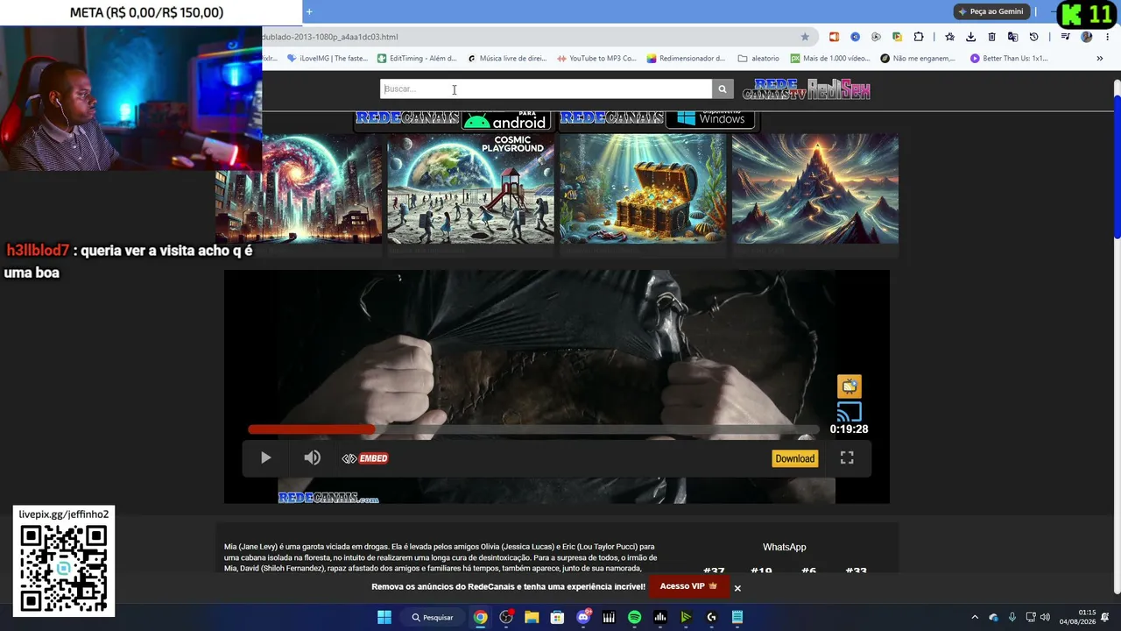This screenshot has width=1121, height=631.
Task: Open notifications bell in system tray
Action: click(x=1106, y=617)
